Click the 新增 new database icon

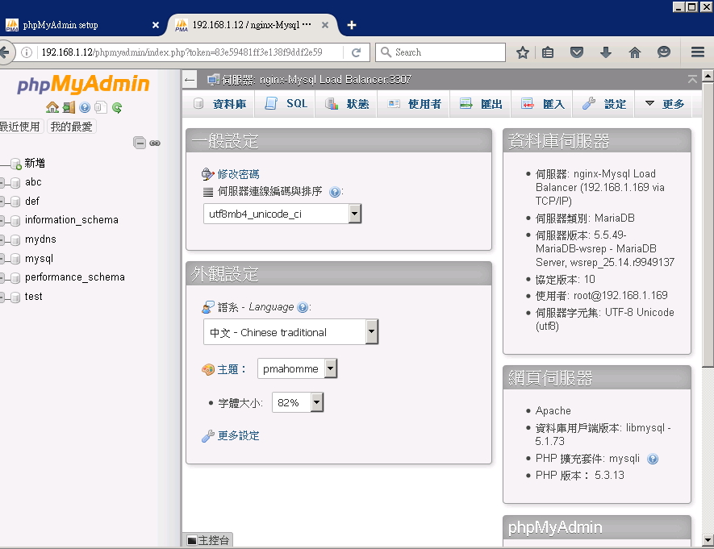16,164
